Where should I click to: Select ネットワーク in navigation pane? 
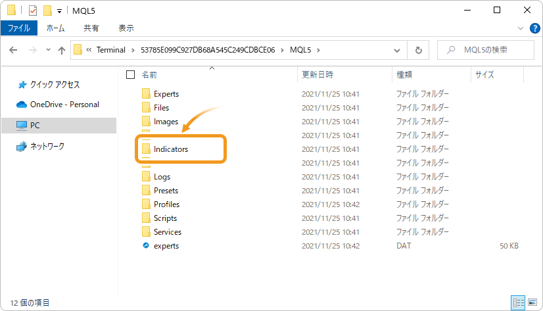[40, 146]
